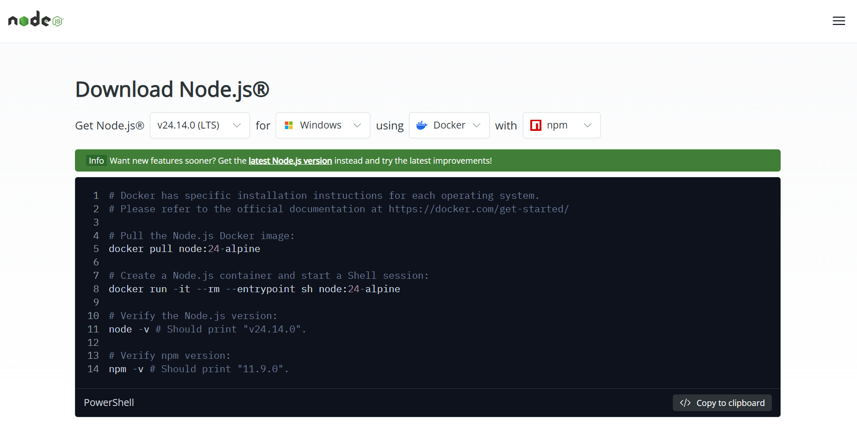Image resolution: width=857 pixels, height=424 pixels.
Task: Click the Windows logo icon in the OS selector
Action: coord(289,125)
